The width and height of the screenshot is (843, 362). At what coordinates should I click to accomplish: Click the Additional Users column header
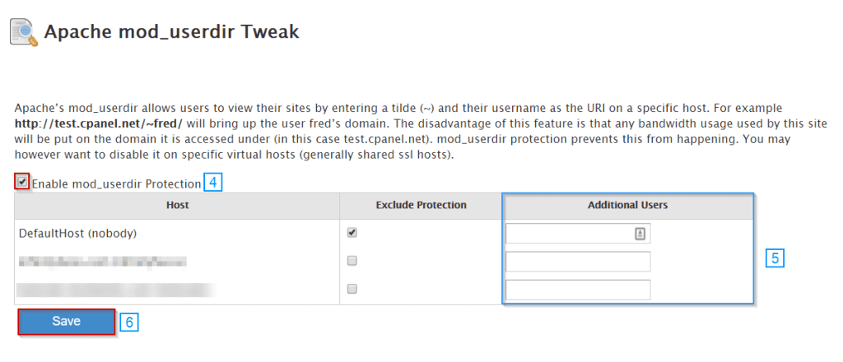click(x=628, y=205)
